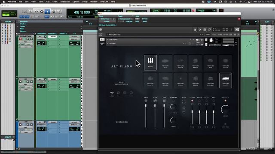Open the AudioSuite menu
The image size is (275, 154).
pos(65,2)
